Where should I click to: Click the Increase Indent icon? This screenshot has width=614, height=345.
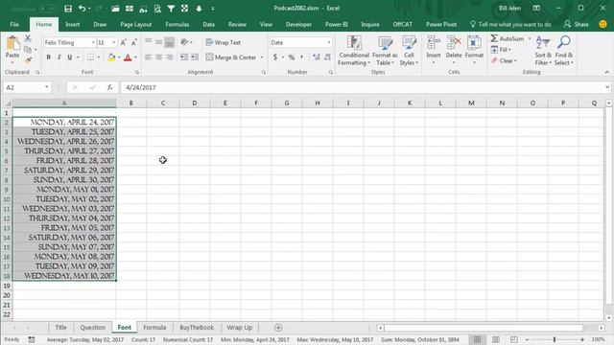[x=195, y=57]
